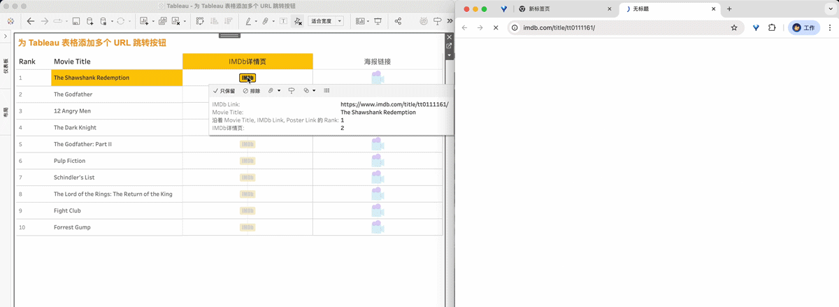The height and width of the screenshot is (307, 839).
Task: Click the Duplicate sheet icon
Action: click(x=162, y=21)
